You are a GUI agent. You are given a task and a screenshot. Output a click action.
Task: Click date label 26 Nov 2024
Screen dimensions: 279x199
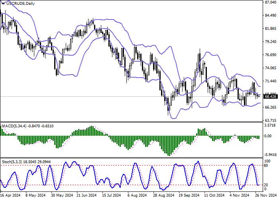266,195
